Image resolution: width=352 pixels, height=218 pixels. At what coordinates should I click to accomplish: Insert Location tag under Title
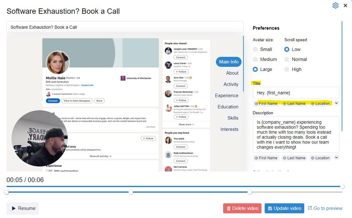320,104
